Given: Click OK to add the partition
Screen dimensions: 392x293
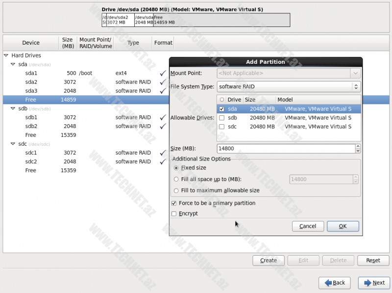Looking at the screenshot, I should pos(343,226).
